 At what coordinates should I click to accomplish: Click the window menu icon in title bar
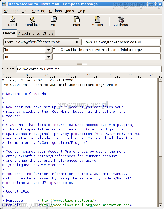pyautogui.click(x=4, y=4)
